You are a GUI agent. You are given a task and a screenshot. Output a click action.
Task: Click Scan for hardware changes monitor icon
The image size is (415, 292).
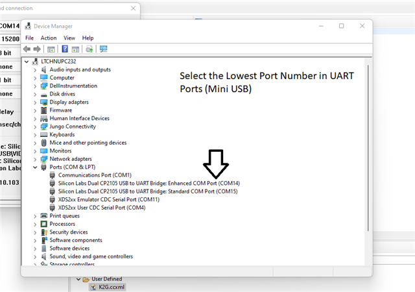pos(104,49)
